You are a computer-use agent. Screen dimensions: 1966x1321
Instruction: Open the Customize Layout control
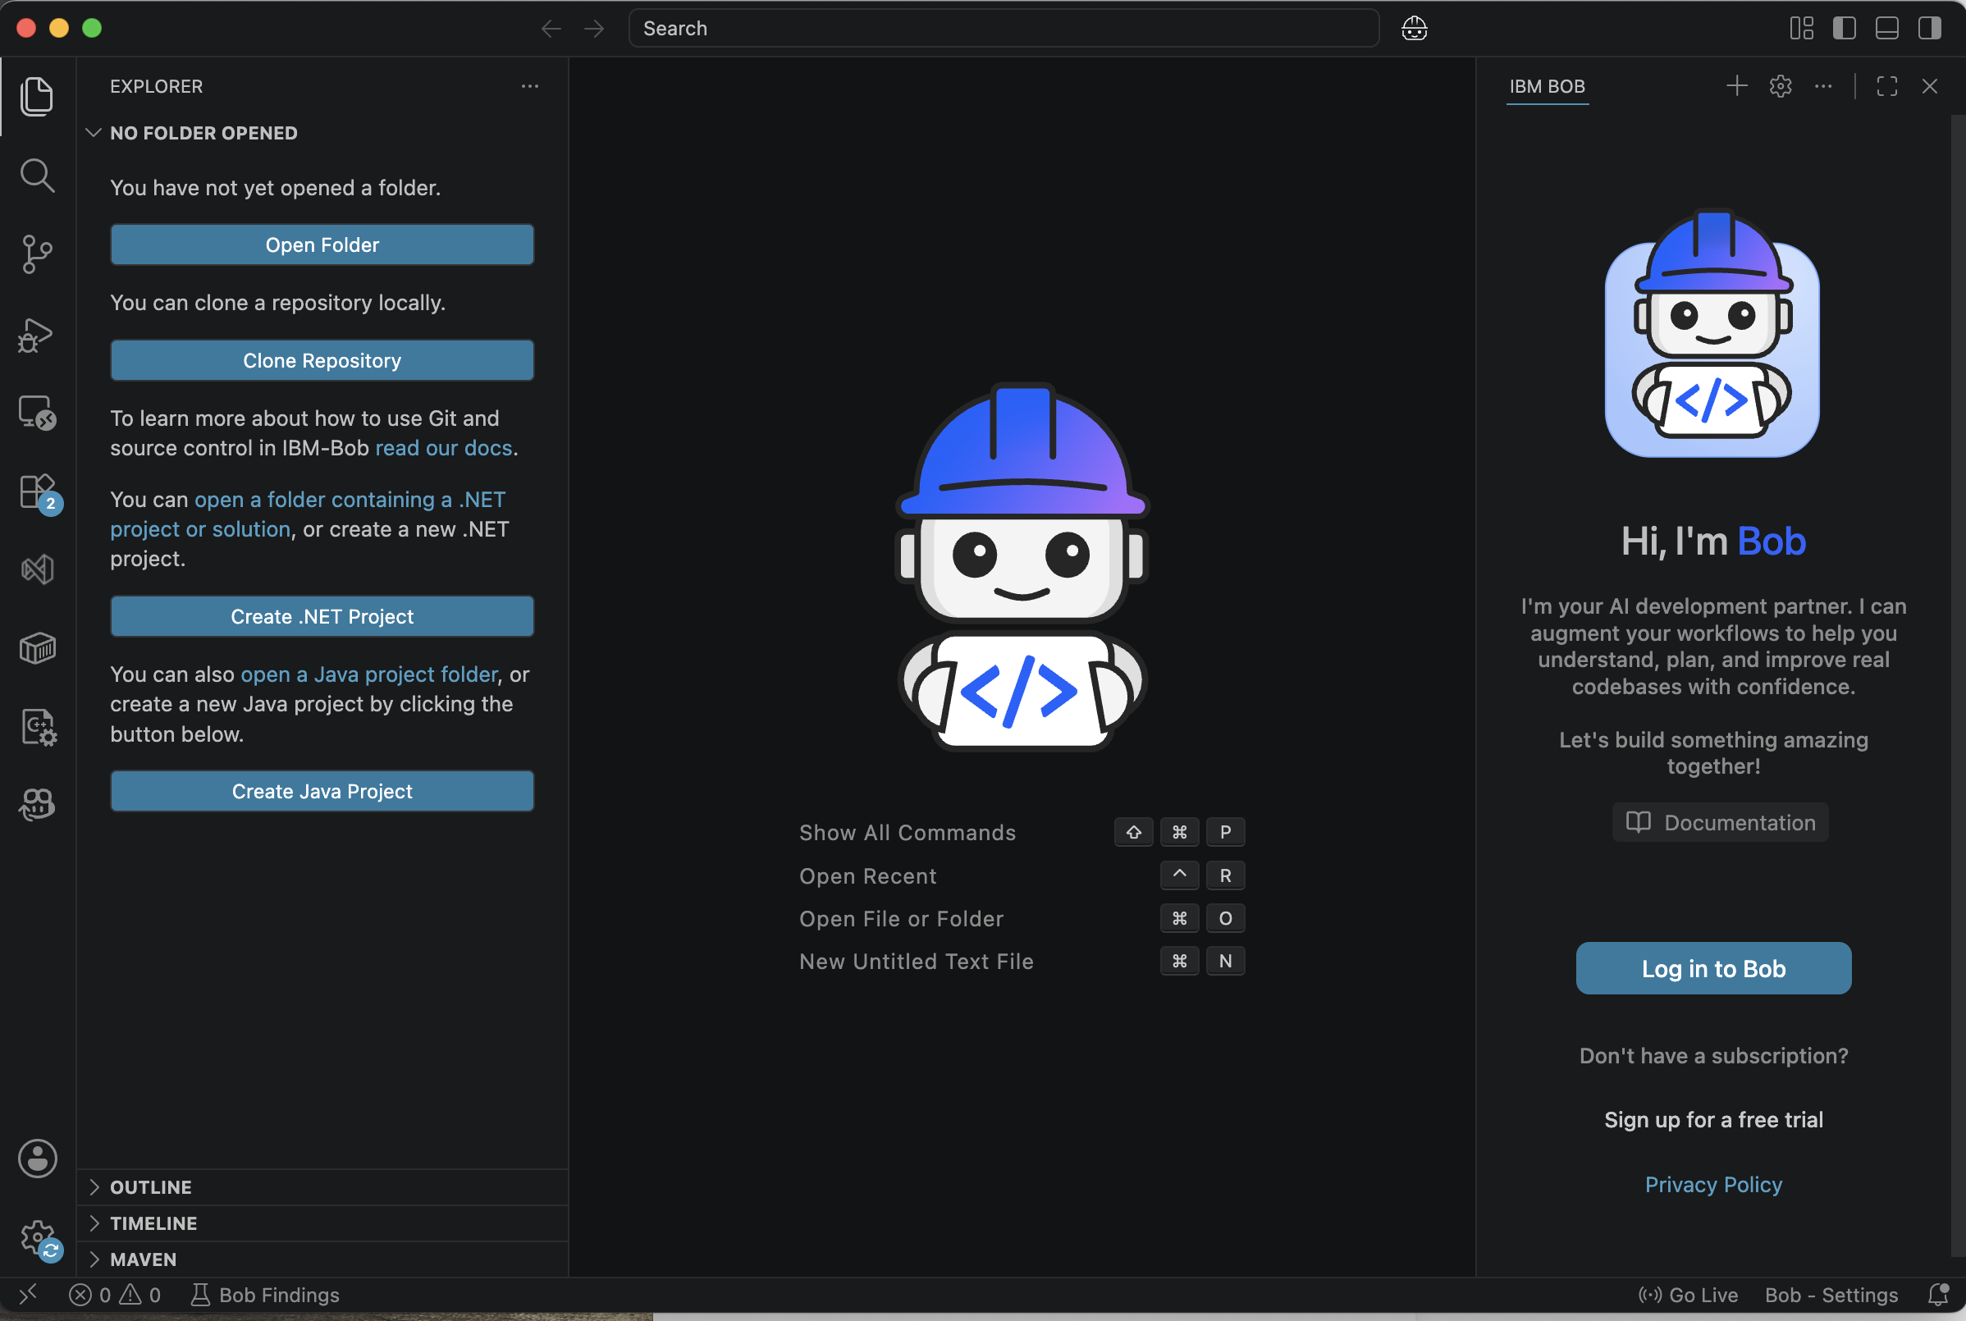click(x=1802, y=29)
